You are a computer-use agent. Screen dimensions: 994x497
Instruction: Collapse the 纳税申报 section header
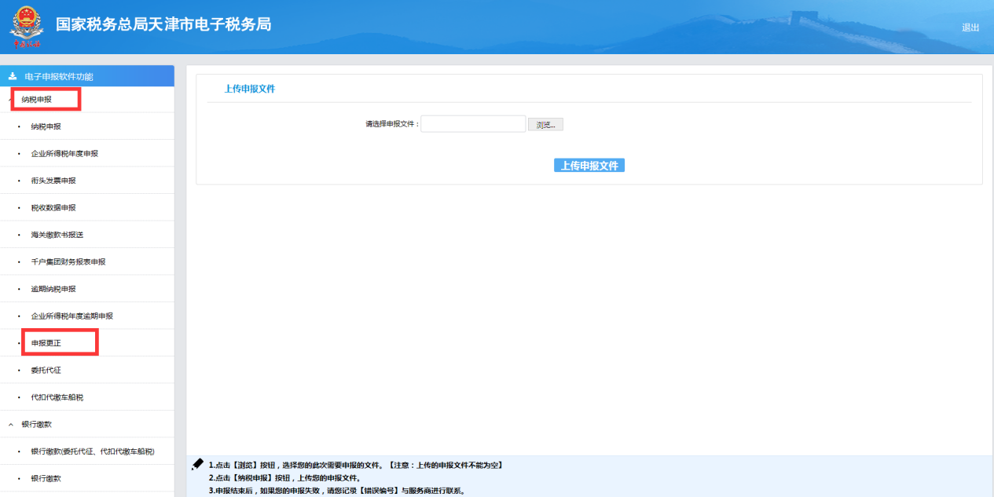point(37,100)
